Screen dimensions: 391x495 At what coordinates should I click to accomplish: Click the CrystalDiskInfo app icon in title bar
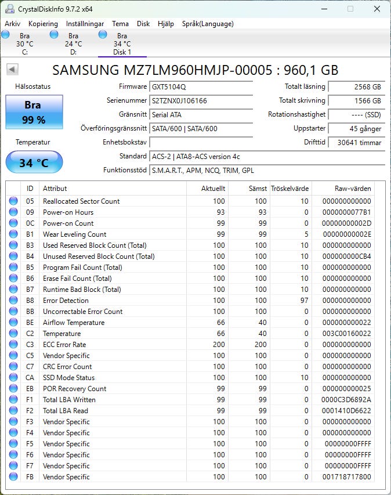(8, 9)
